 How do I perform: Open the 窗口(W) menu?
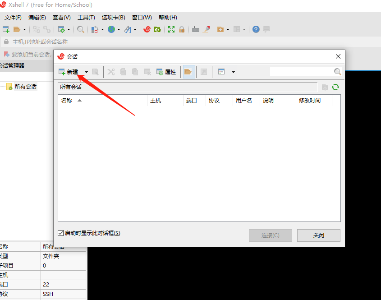(x=142, y=18)
